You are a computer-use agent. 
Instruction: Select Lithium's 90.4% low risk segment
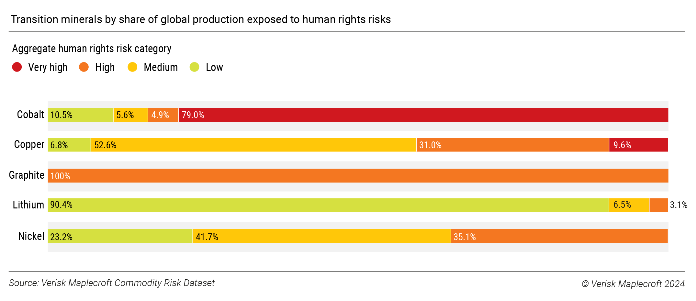(x=328, y=205)
